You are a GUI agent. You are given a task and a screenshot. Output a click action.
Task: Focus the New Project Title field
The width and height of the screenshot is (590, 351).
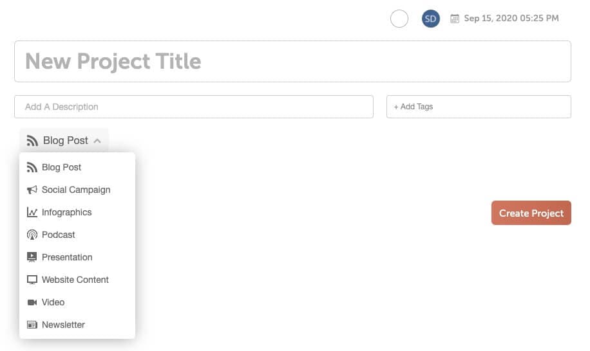pyautogui.click(x=292, y=62)
